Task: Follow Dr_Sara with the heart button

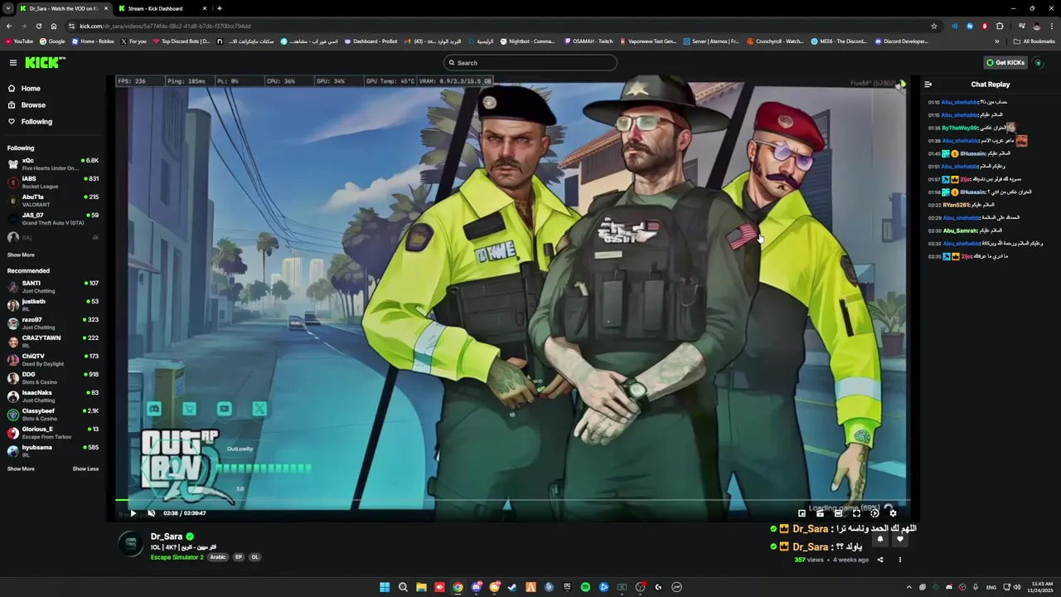Action: click(900, 539)
